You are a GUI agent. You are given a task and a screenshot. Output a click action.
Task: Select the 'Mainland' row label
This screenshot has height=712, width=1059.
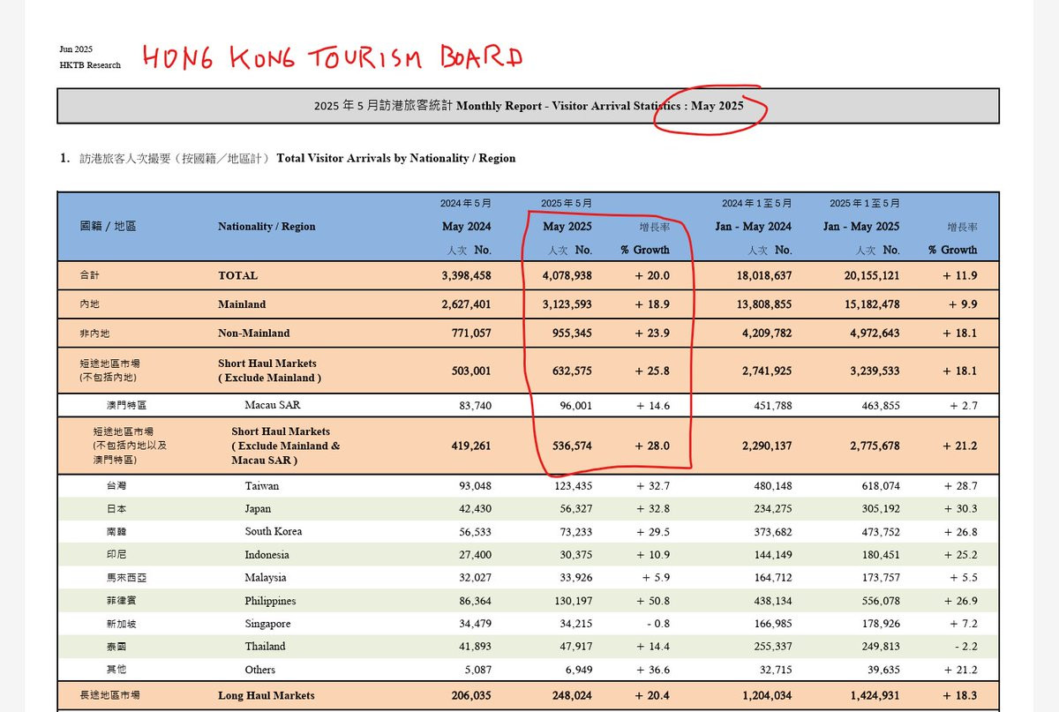coord(242,304)
